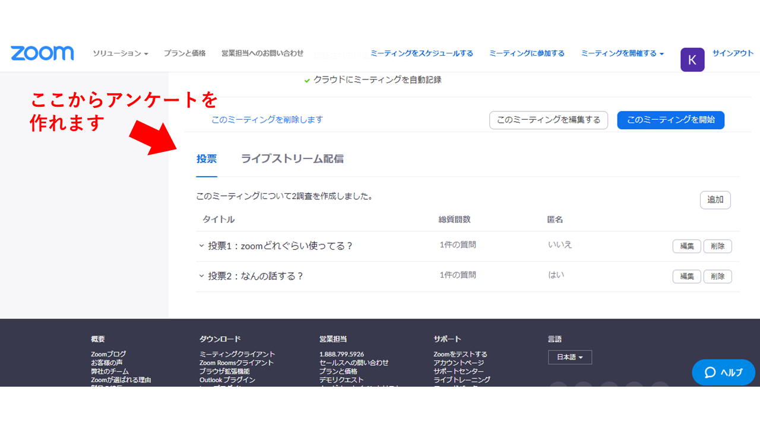Open the K profile avatar
Screen dimensions: 760x427
coord(692,59)
